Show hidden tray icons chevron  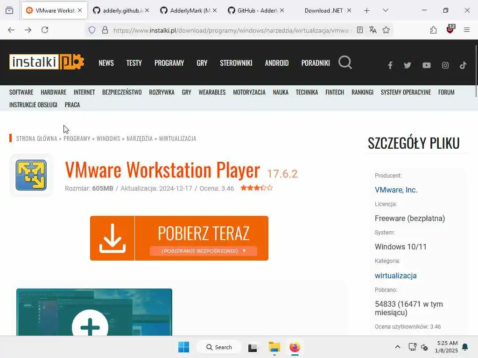[398, 347]
